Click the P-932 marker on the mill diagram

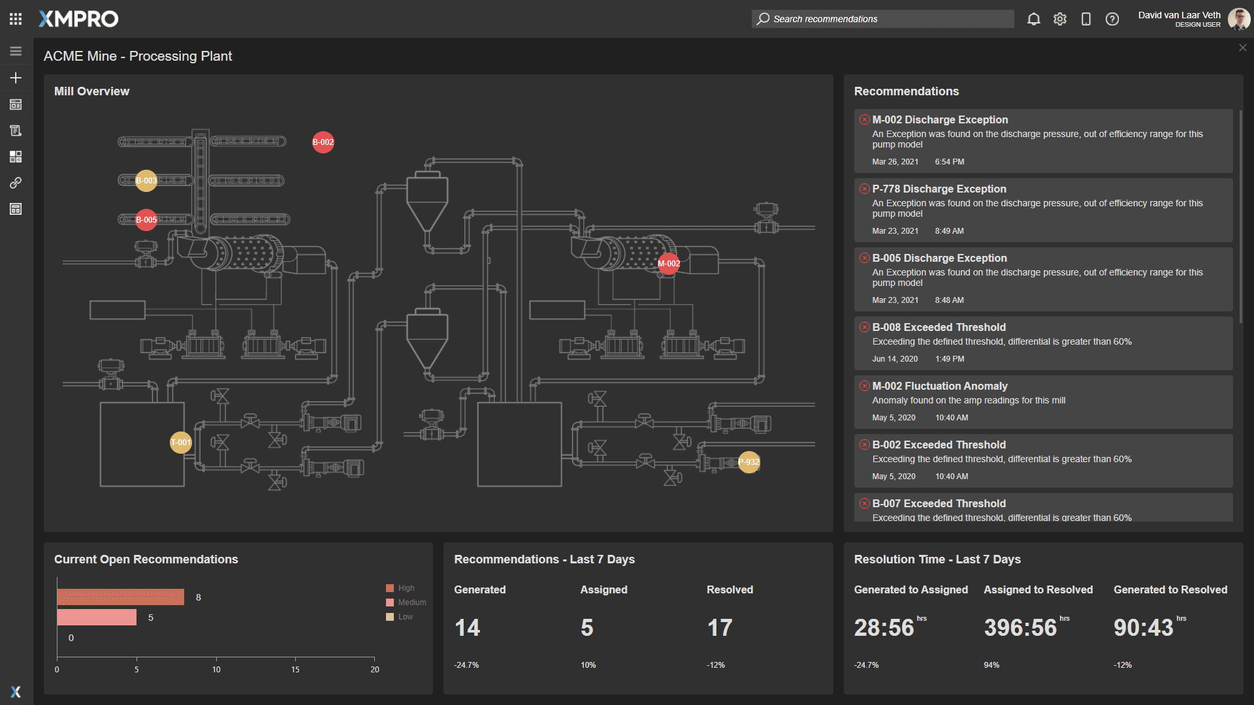pos(749,462)
